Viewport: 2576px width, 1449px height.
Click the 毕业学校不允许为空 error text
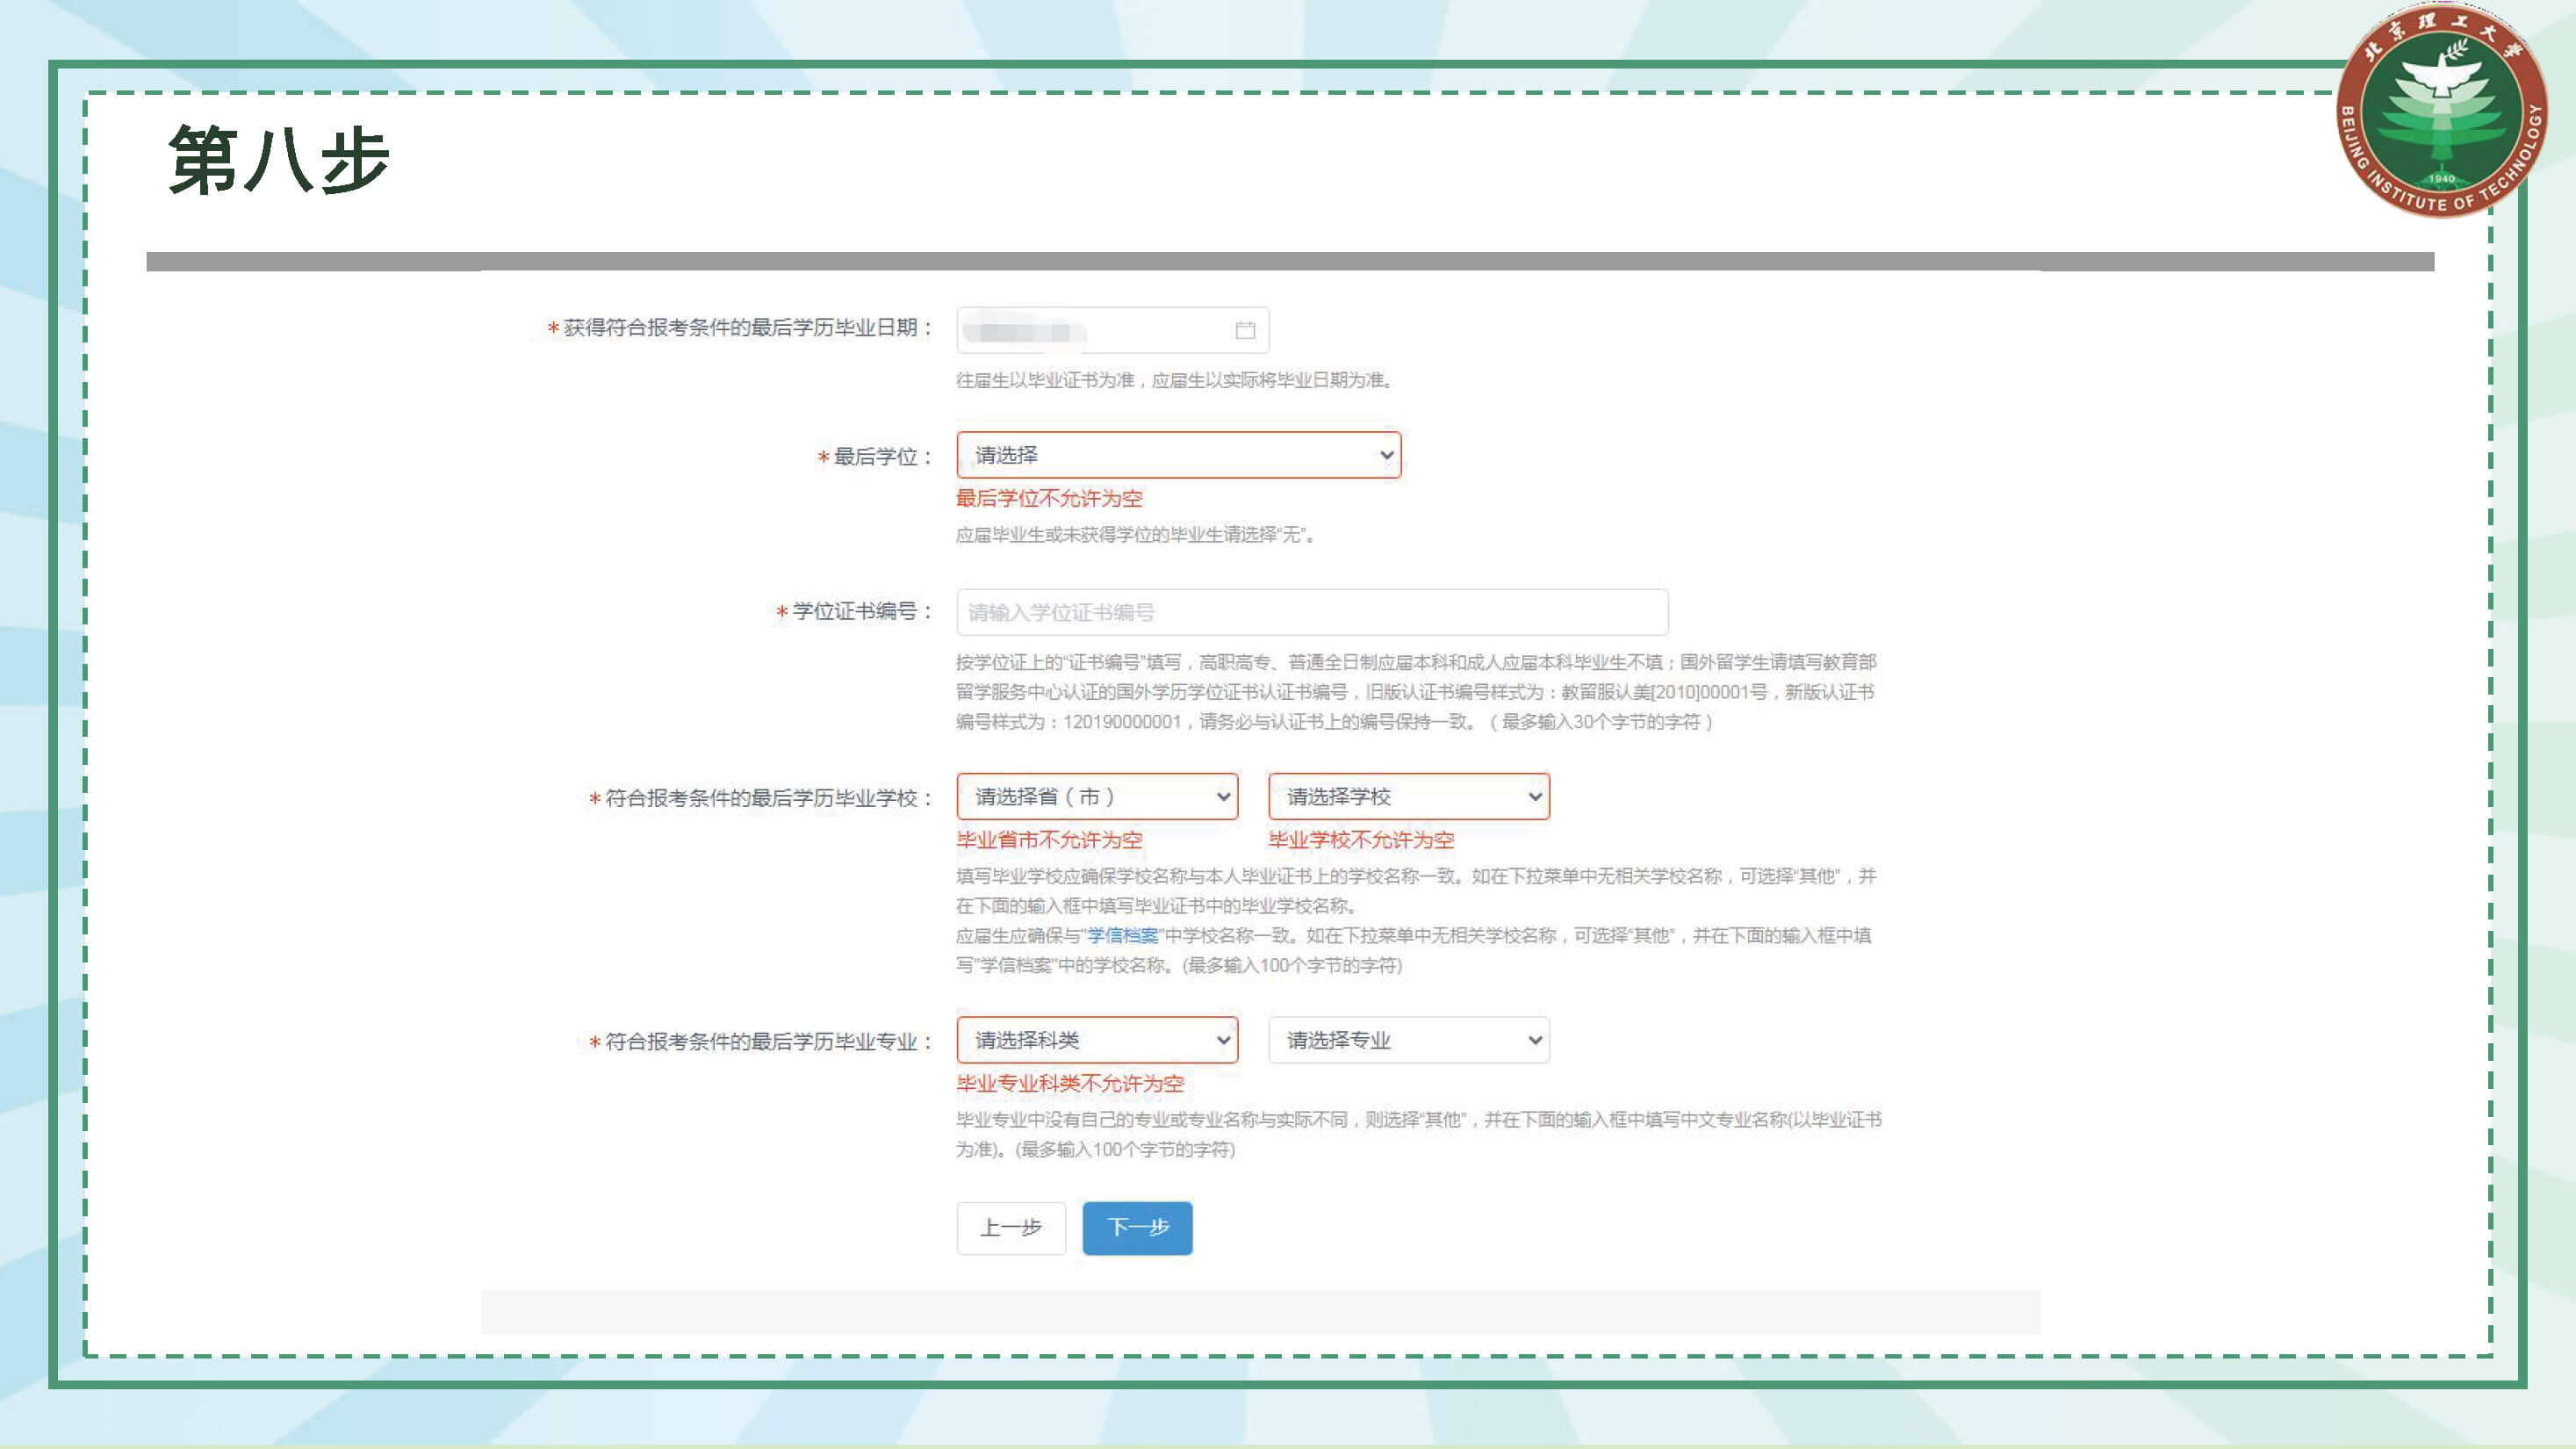point(1360,840)
